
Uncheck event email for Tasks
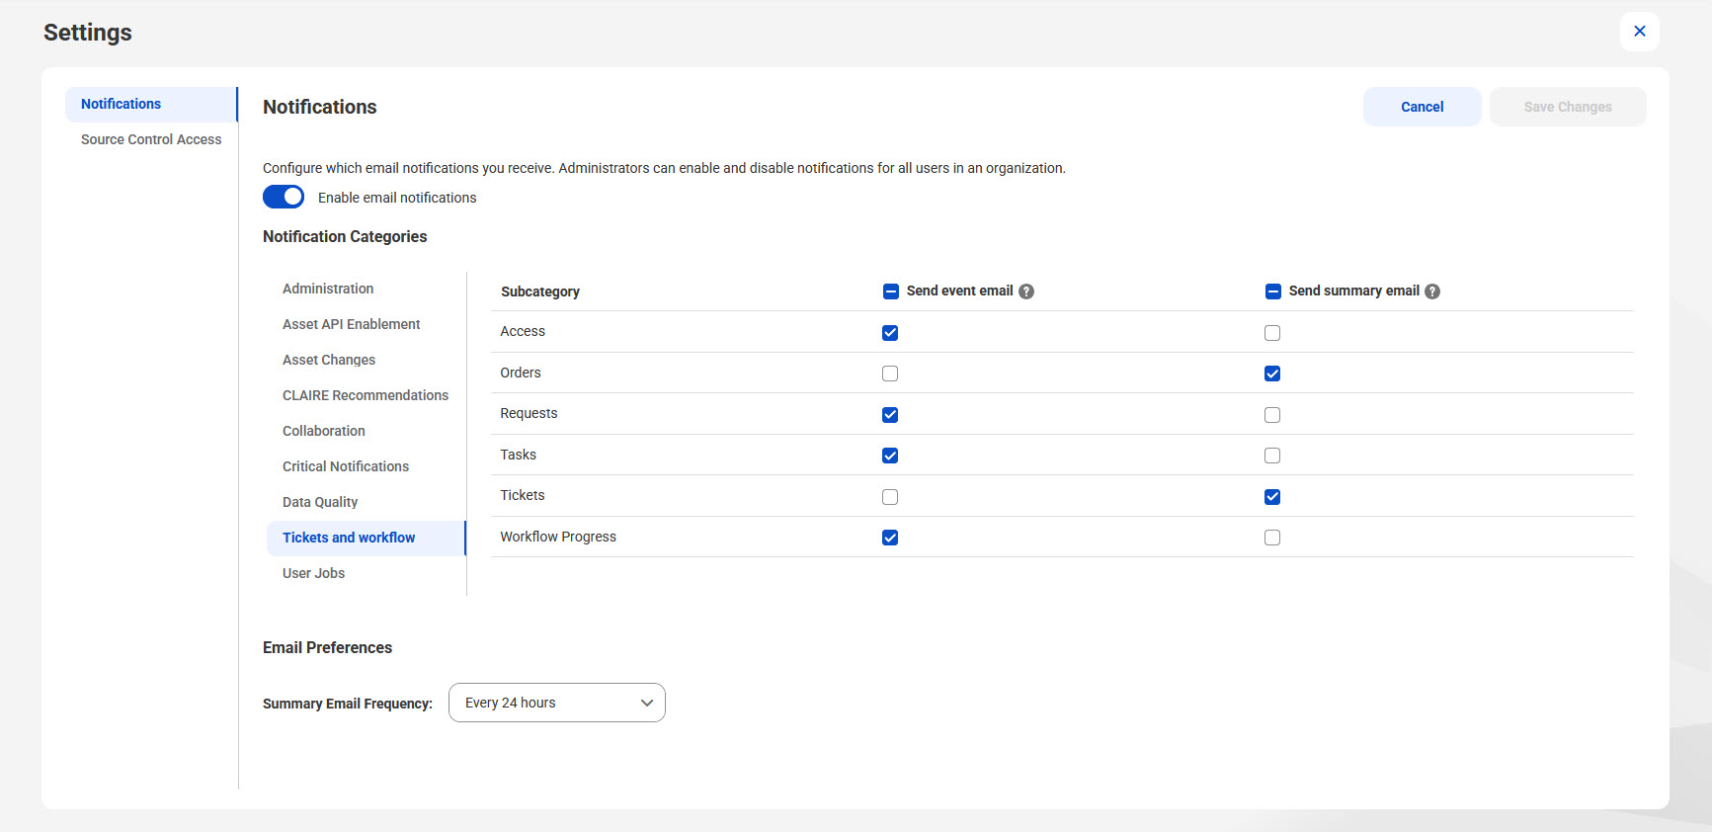(x=890, y=456)
